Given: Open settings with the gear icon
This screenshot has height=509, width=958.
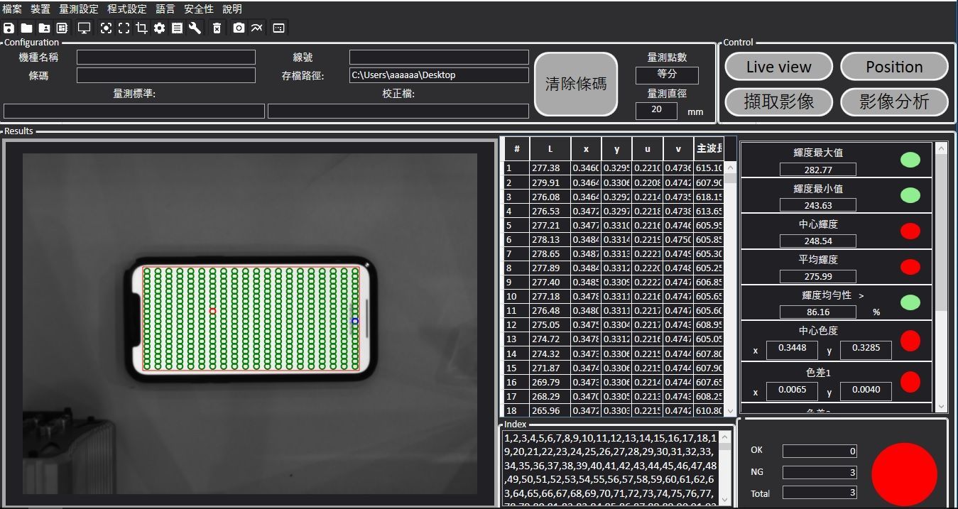Looking at the screenshot, I should pos(159,28).
